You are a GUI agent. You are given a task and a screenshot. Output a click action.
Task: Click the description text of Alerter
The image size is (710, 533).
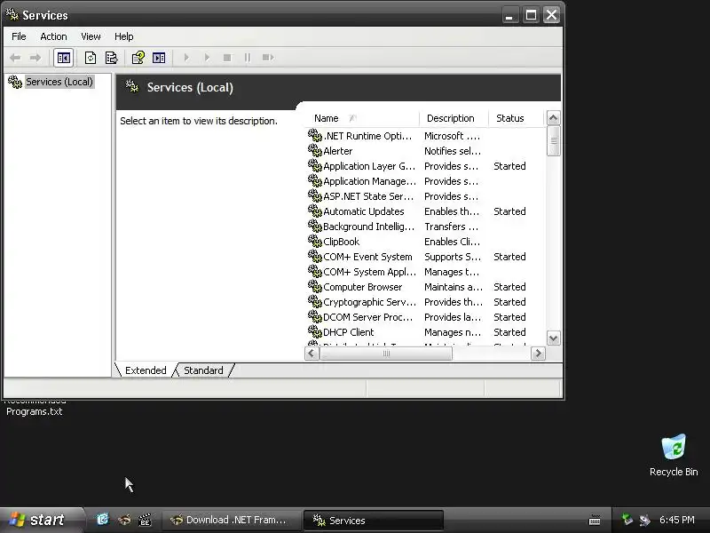(453, 151)
